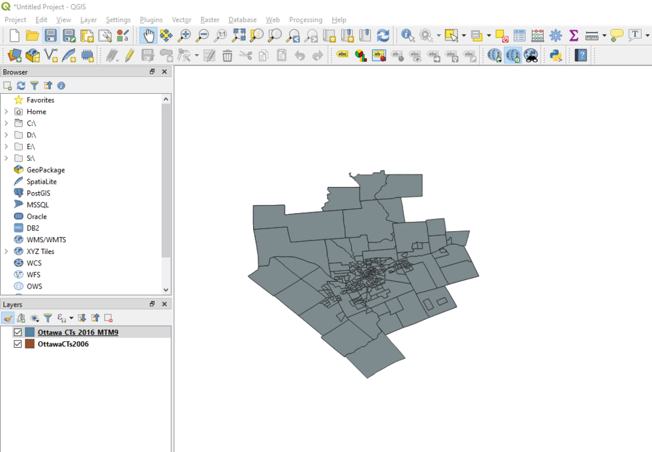The height and width of the screenshot is (452, 652).
Task: Toggle visibility of Ottawa CTs 2016 MTM9
Action: (18, 332)
